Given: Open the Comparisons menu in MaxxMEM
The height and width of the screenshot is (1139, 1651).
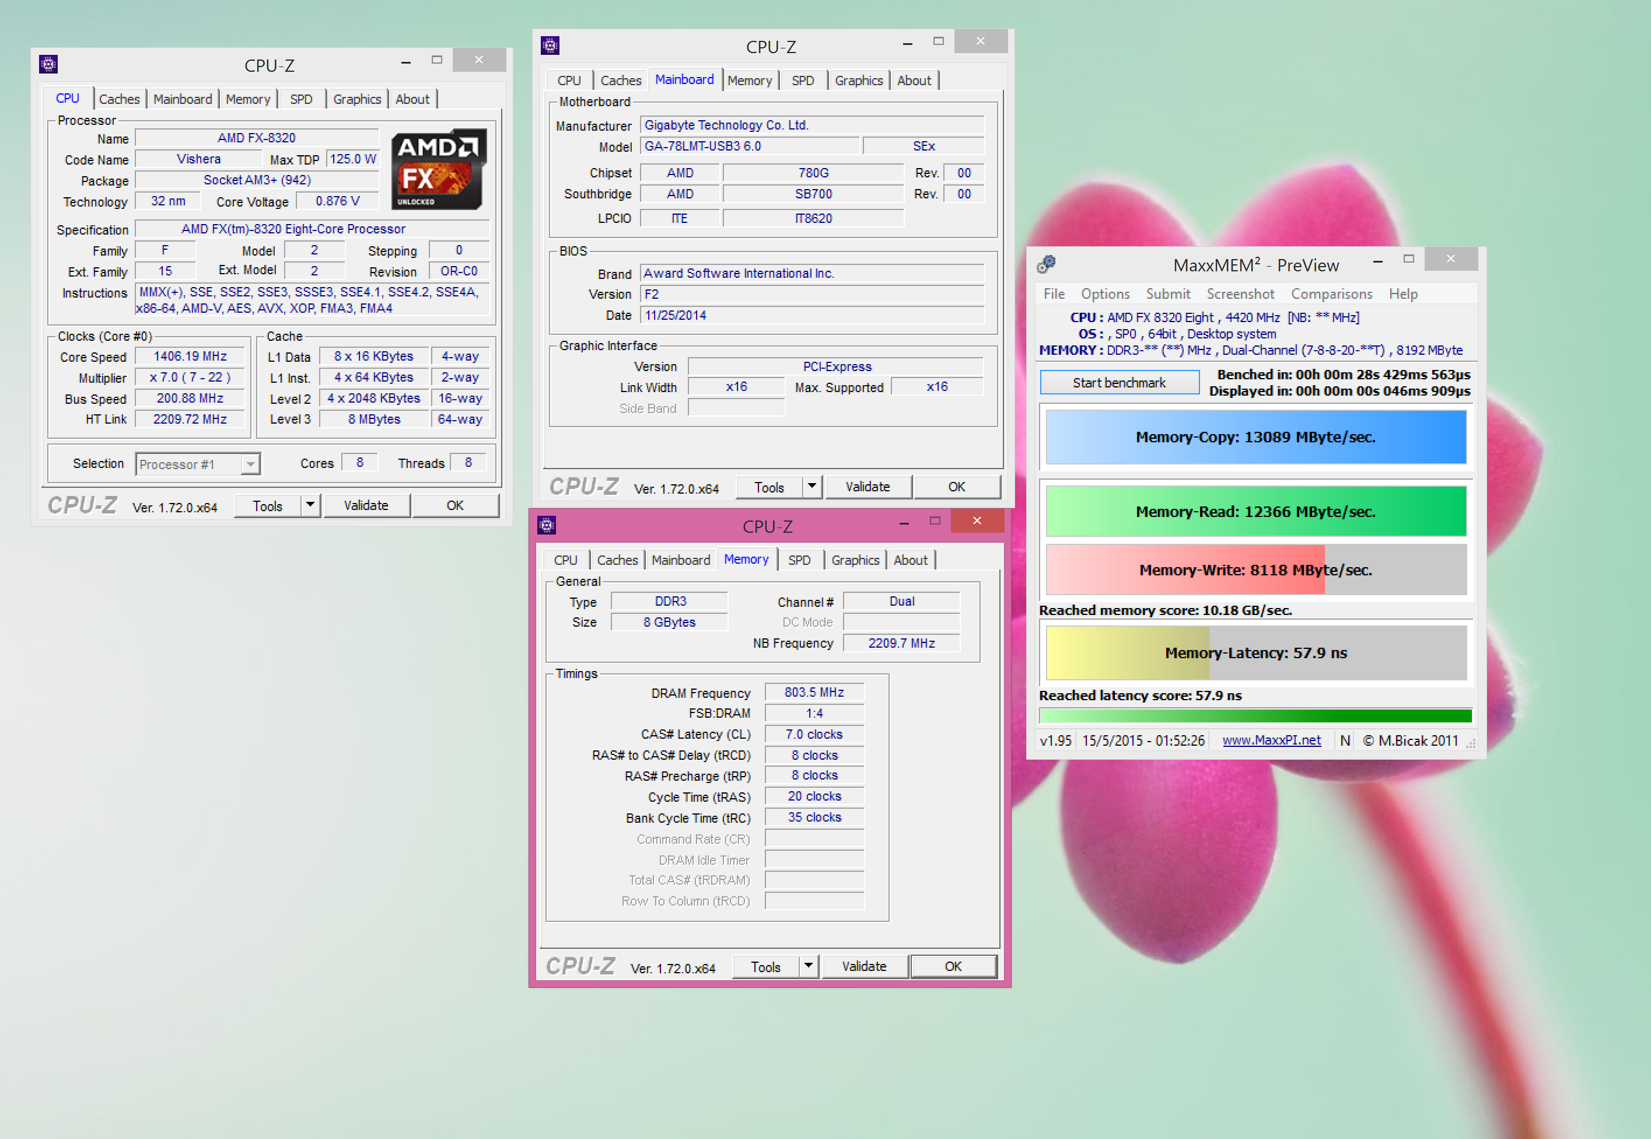Looking at the screenshot, I should [x=1331, y=294].
